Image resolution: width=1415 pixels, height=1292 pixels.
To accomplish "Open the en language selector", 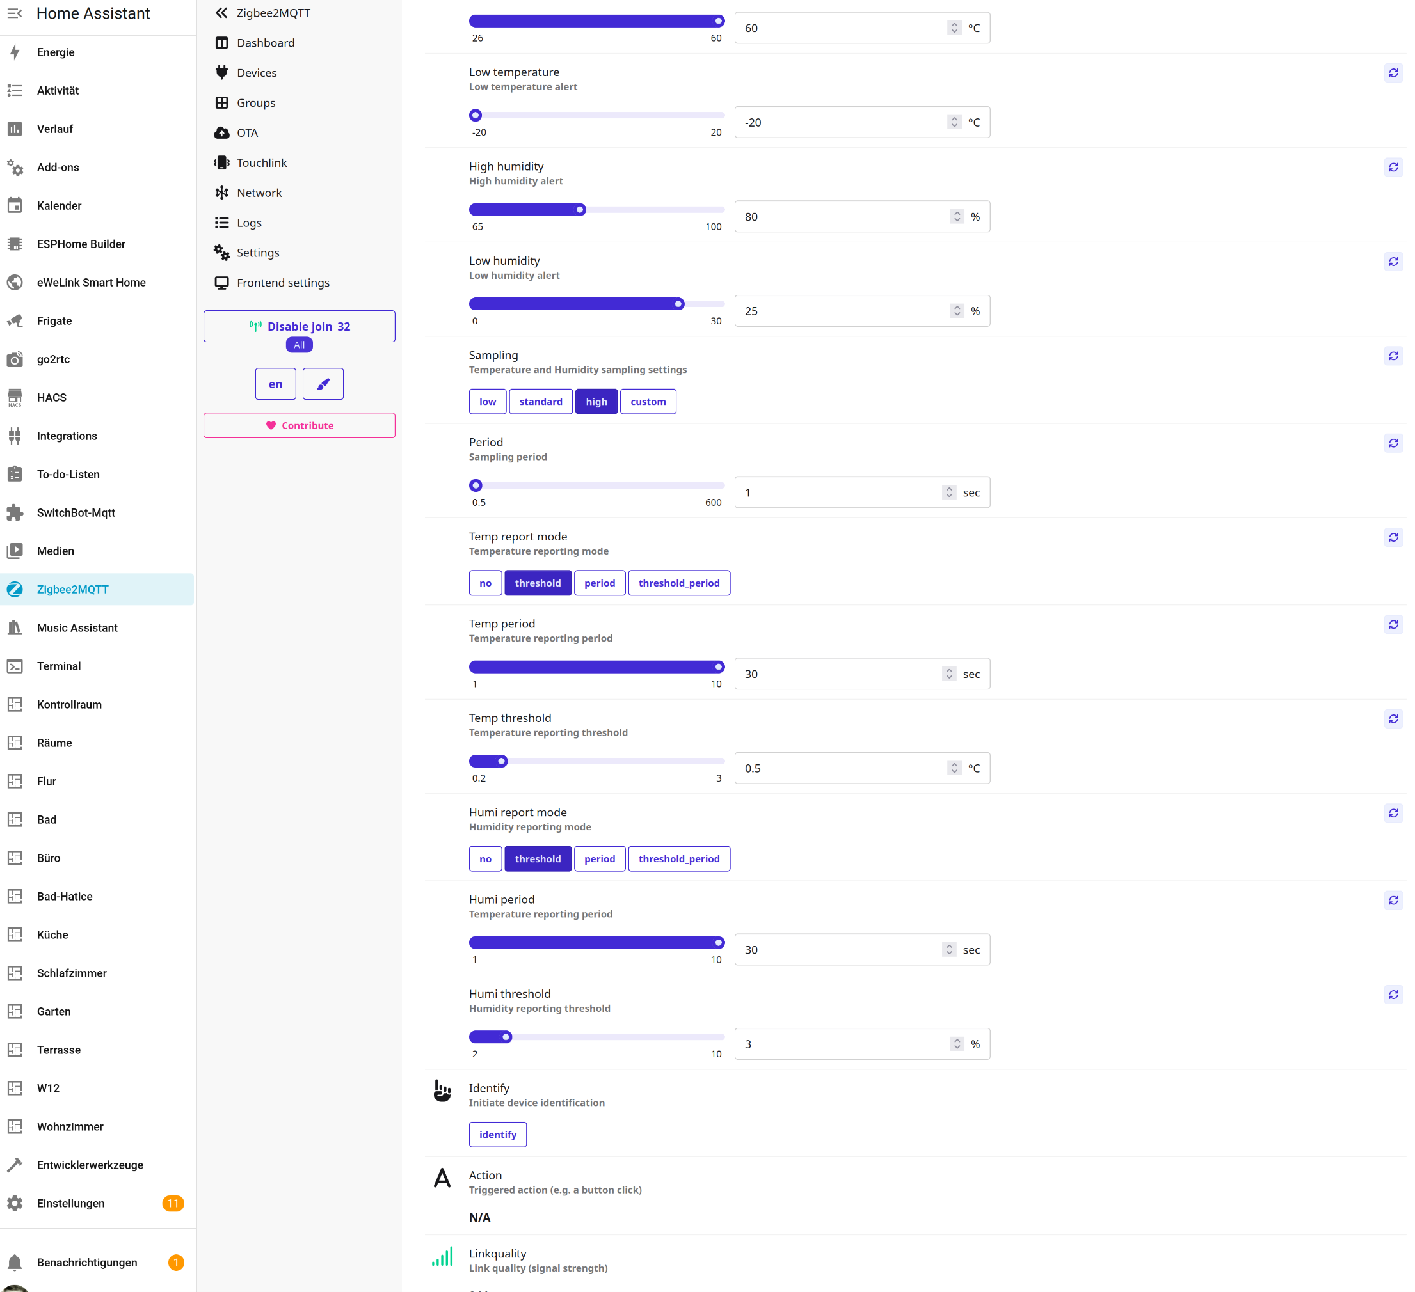I will 275,384.
